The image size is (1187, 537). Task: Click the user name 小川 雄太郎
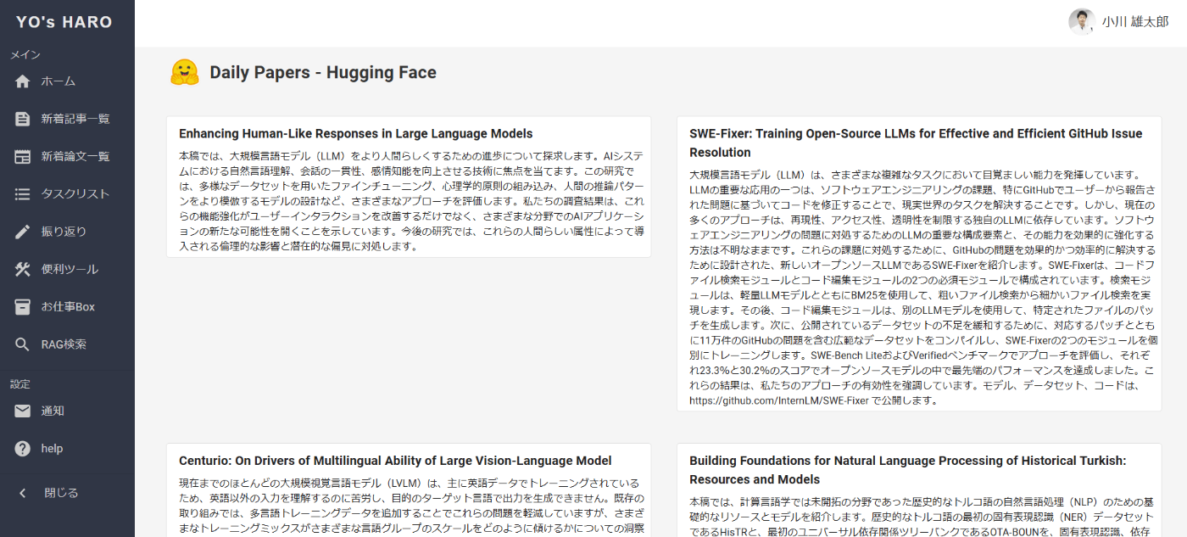pos(1135,22)
